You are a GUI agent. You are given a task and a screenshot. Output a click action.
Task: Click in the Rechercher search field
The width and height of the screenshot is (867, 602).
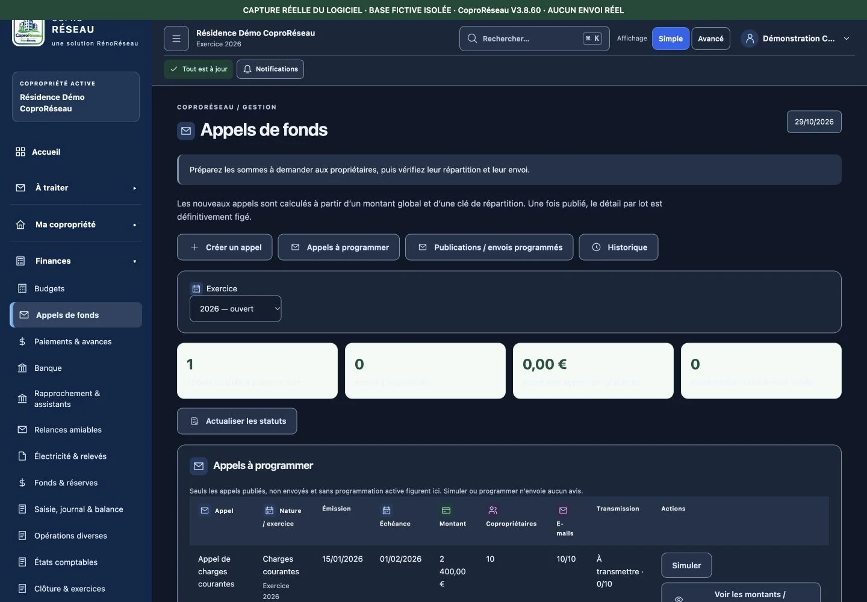(x=535, y=39)
